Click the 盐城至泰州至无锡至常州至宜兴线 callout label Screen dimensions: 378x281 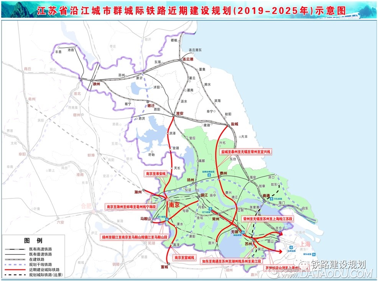click(x=246, y=152)
